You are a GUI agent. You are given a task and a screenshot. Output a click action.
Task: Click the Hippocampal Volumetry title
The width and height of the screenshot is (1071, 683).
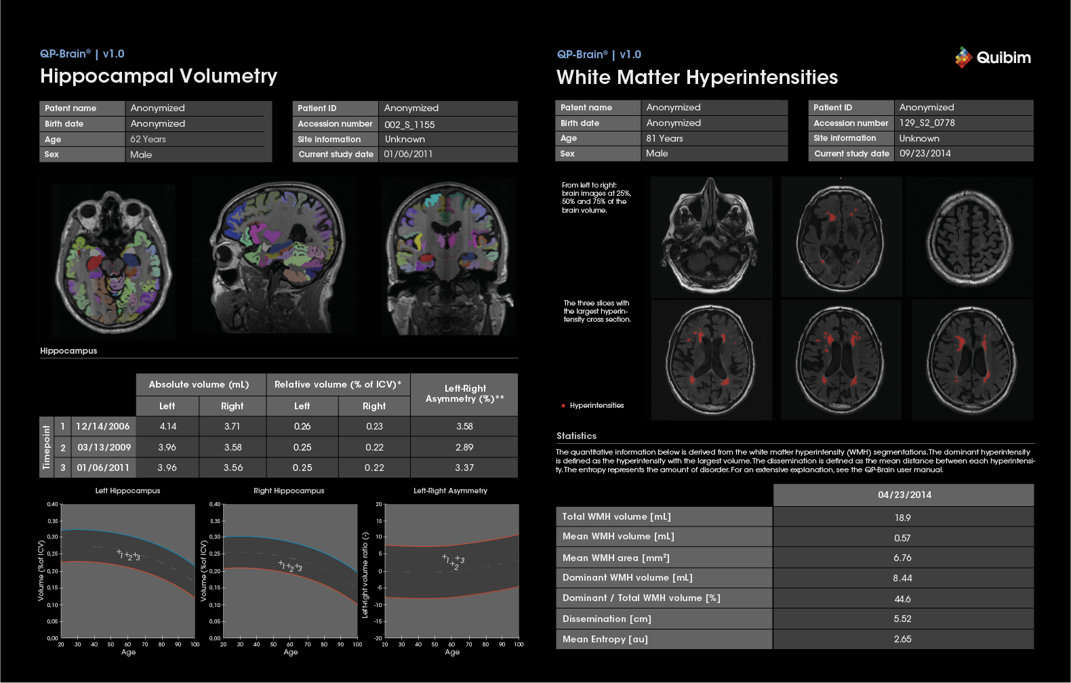(159, 76)
